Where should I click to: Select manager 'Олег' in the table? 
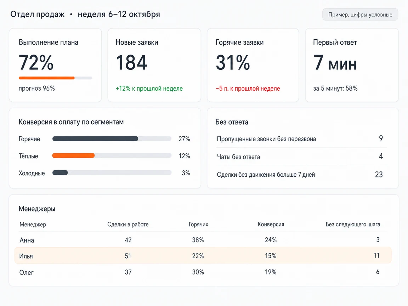click(27, 272)
